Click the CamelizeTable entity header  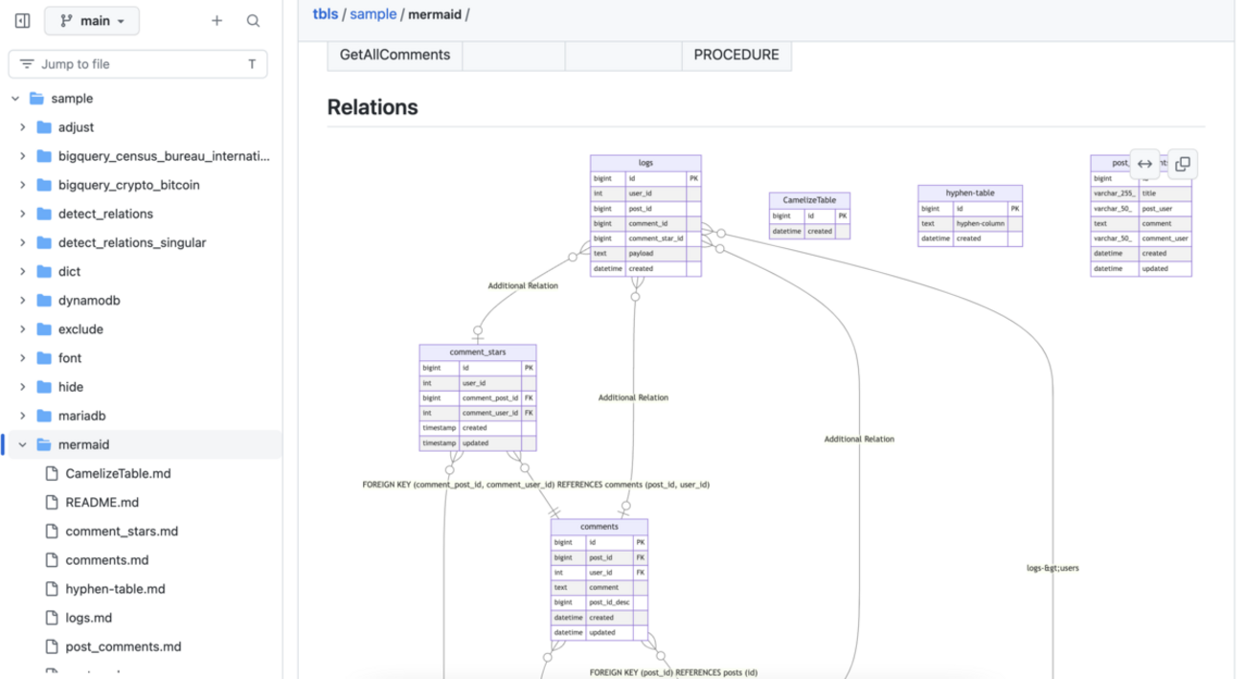tap(809, 200)
